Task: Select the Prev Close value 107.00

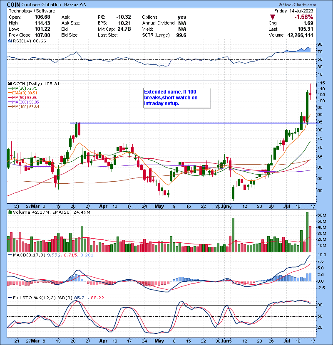Action: (x=42, y=35)
